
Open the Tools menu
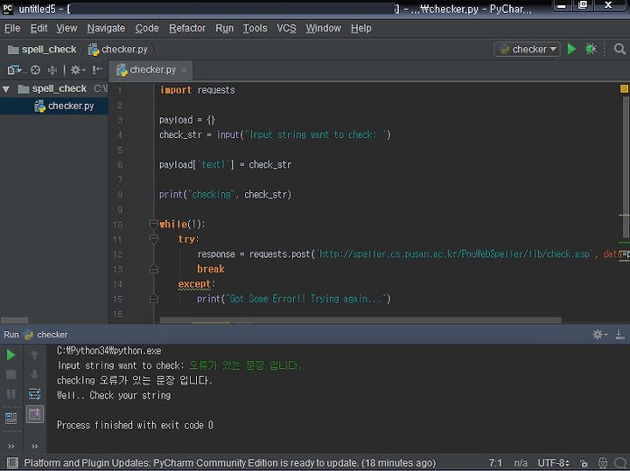pyautogui.click(x=255, y=28)
